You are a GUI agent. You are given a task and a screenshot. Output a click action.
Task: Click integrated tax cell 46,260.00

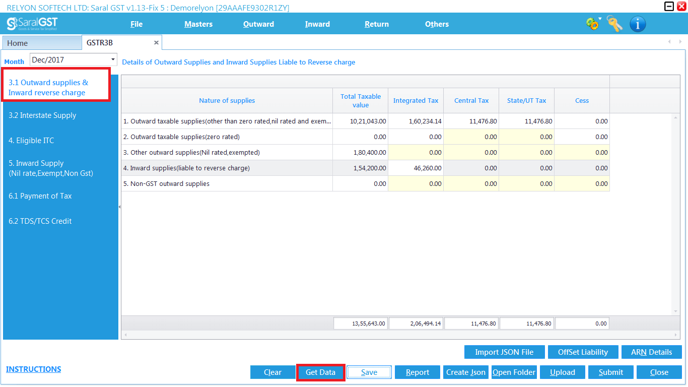click(x=416, y=168)
